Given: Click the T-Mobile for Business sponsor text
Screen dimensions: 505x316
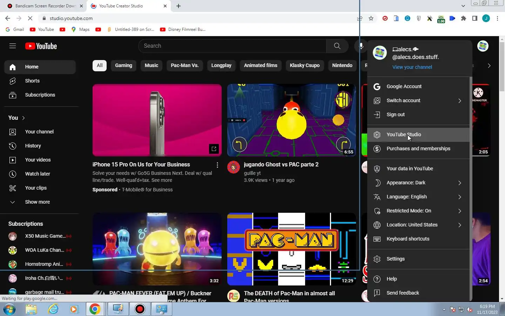Looking at the screenshot, I should [x=147, y=190].
